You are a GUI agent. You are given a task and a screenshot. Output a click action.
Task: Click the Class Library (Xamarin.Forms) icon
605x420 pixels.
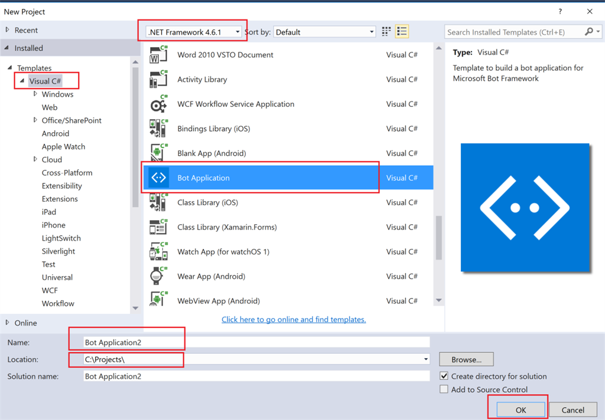158,227
